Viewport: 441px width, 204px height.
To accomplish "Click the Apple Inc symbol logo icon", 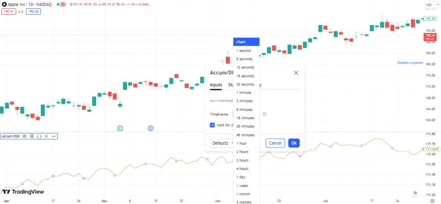I will pyautogui.click(x=4, y=4).
